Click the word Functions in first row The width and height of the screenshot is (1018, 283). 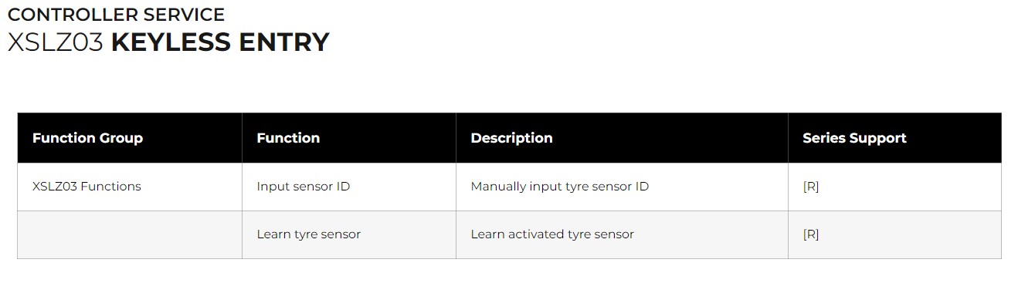tap(113, 186)
